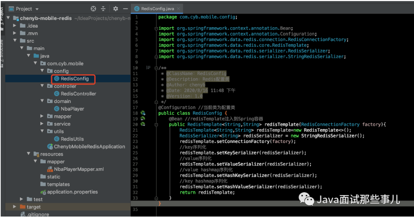
Task: Click the RedisController class file icon
Action: click(56, 94)
